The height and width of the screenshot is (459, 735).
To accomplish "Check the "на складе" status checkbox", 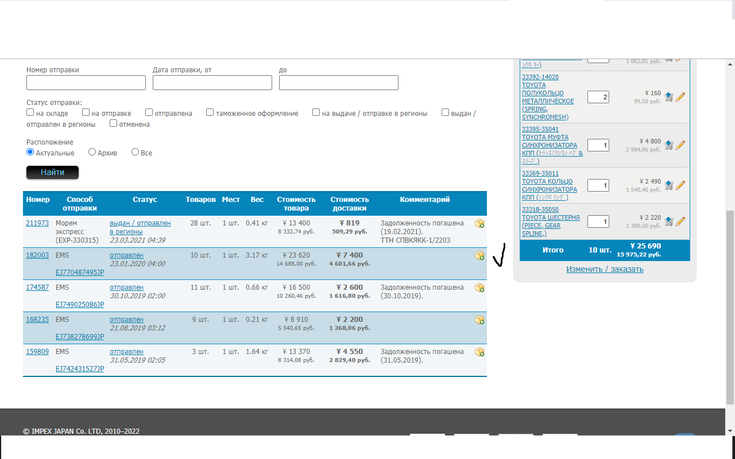I will click(x=30, y=112).
